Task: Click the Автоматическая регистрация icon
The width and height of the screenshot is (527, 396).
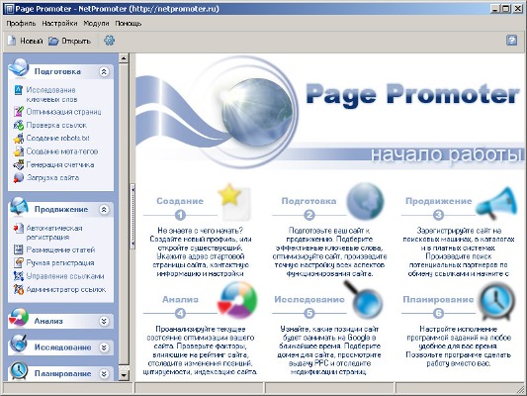Action: [x=19, y=228]
